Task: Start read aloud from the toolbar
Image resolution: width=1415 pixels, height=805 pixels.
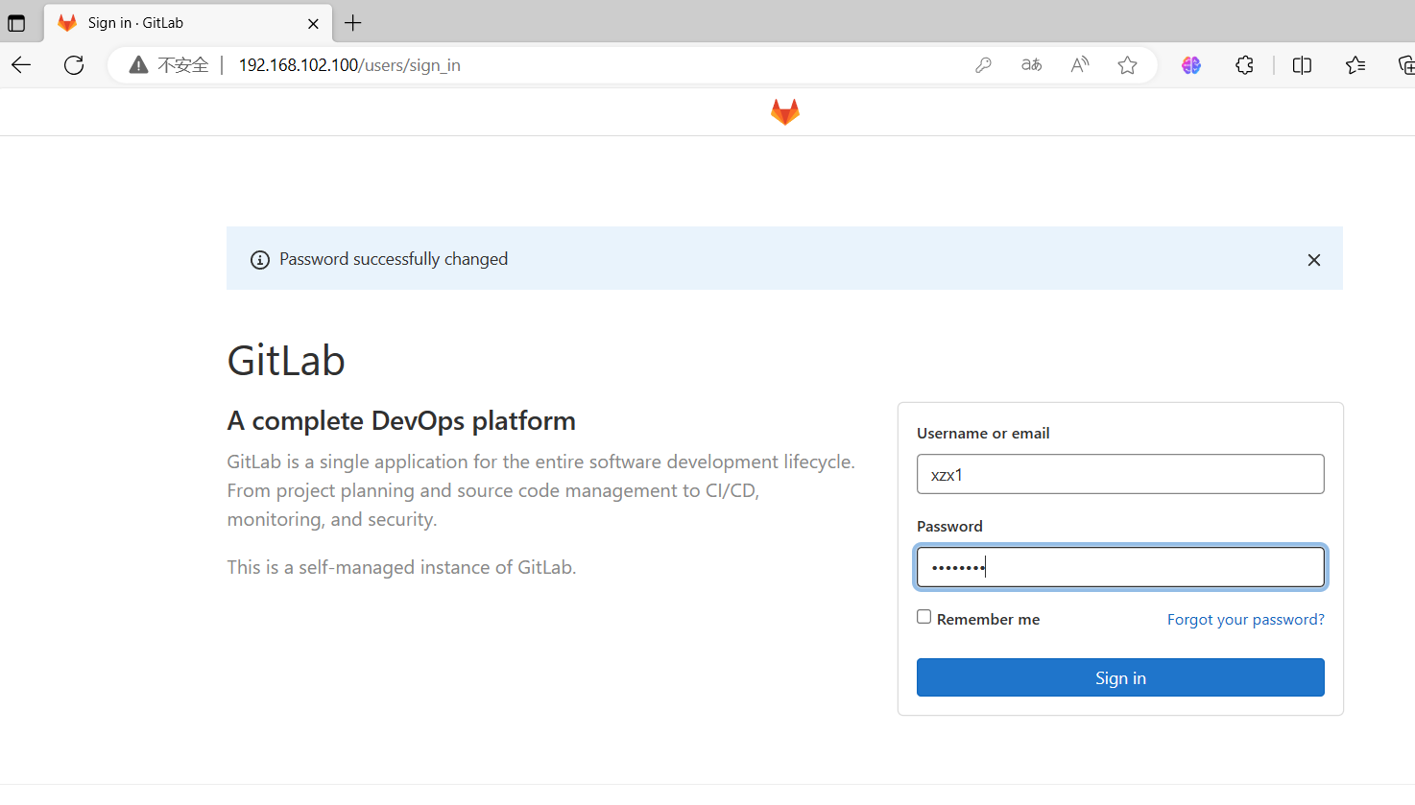Action: [1079, 64]
